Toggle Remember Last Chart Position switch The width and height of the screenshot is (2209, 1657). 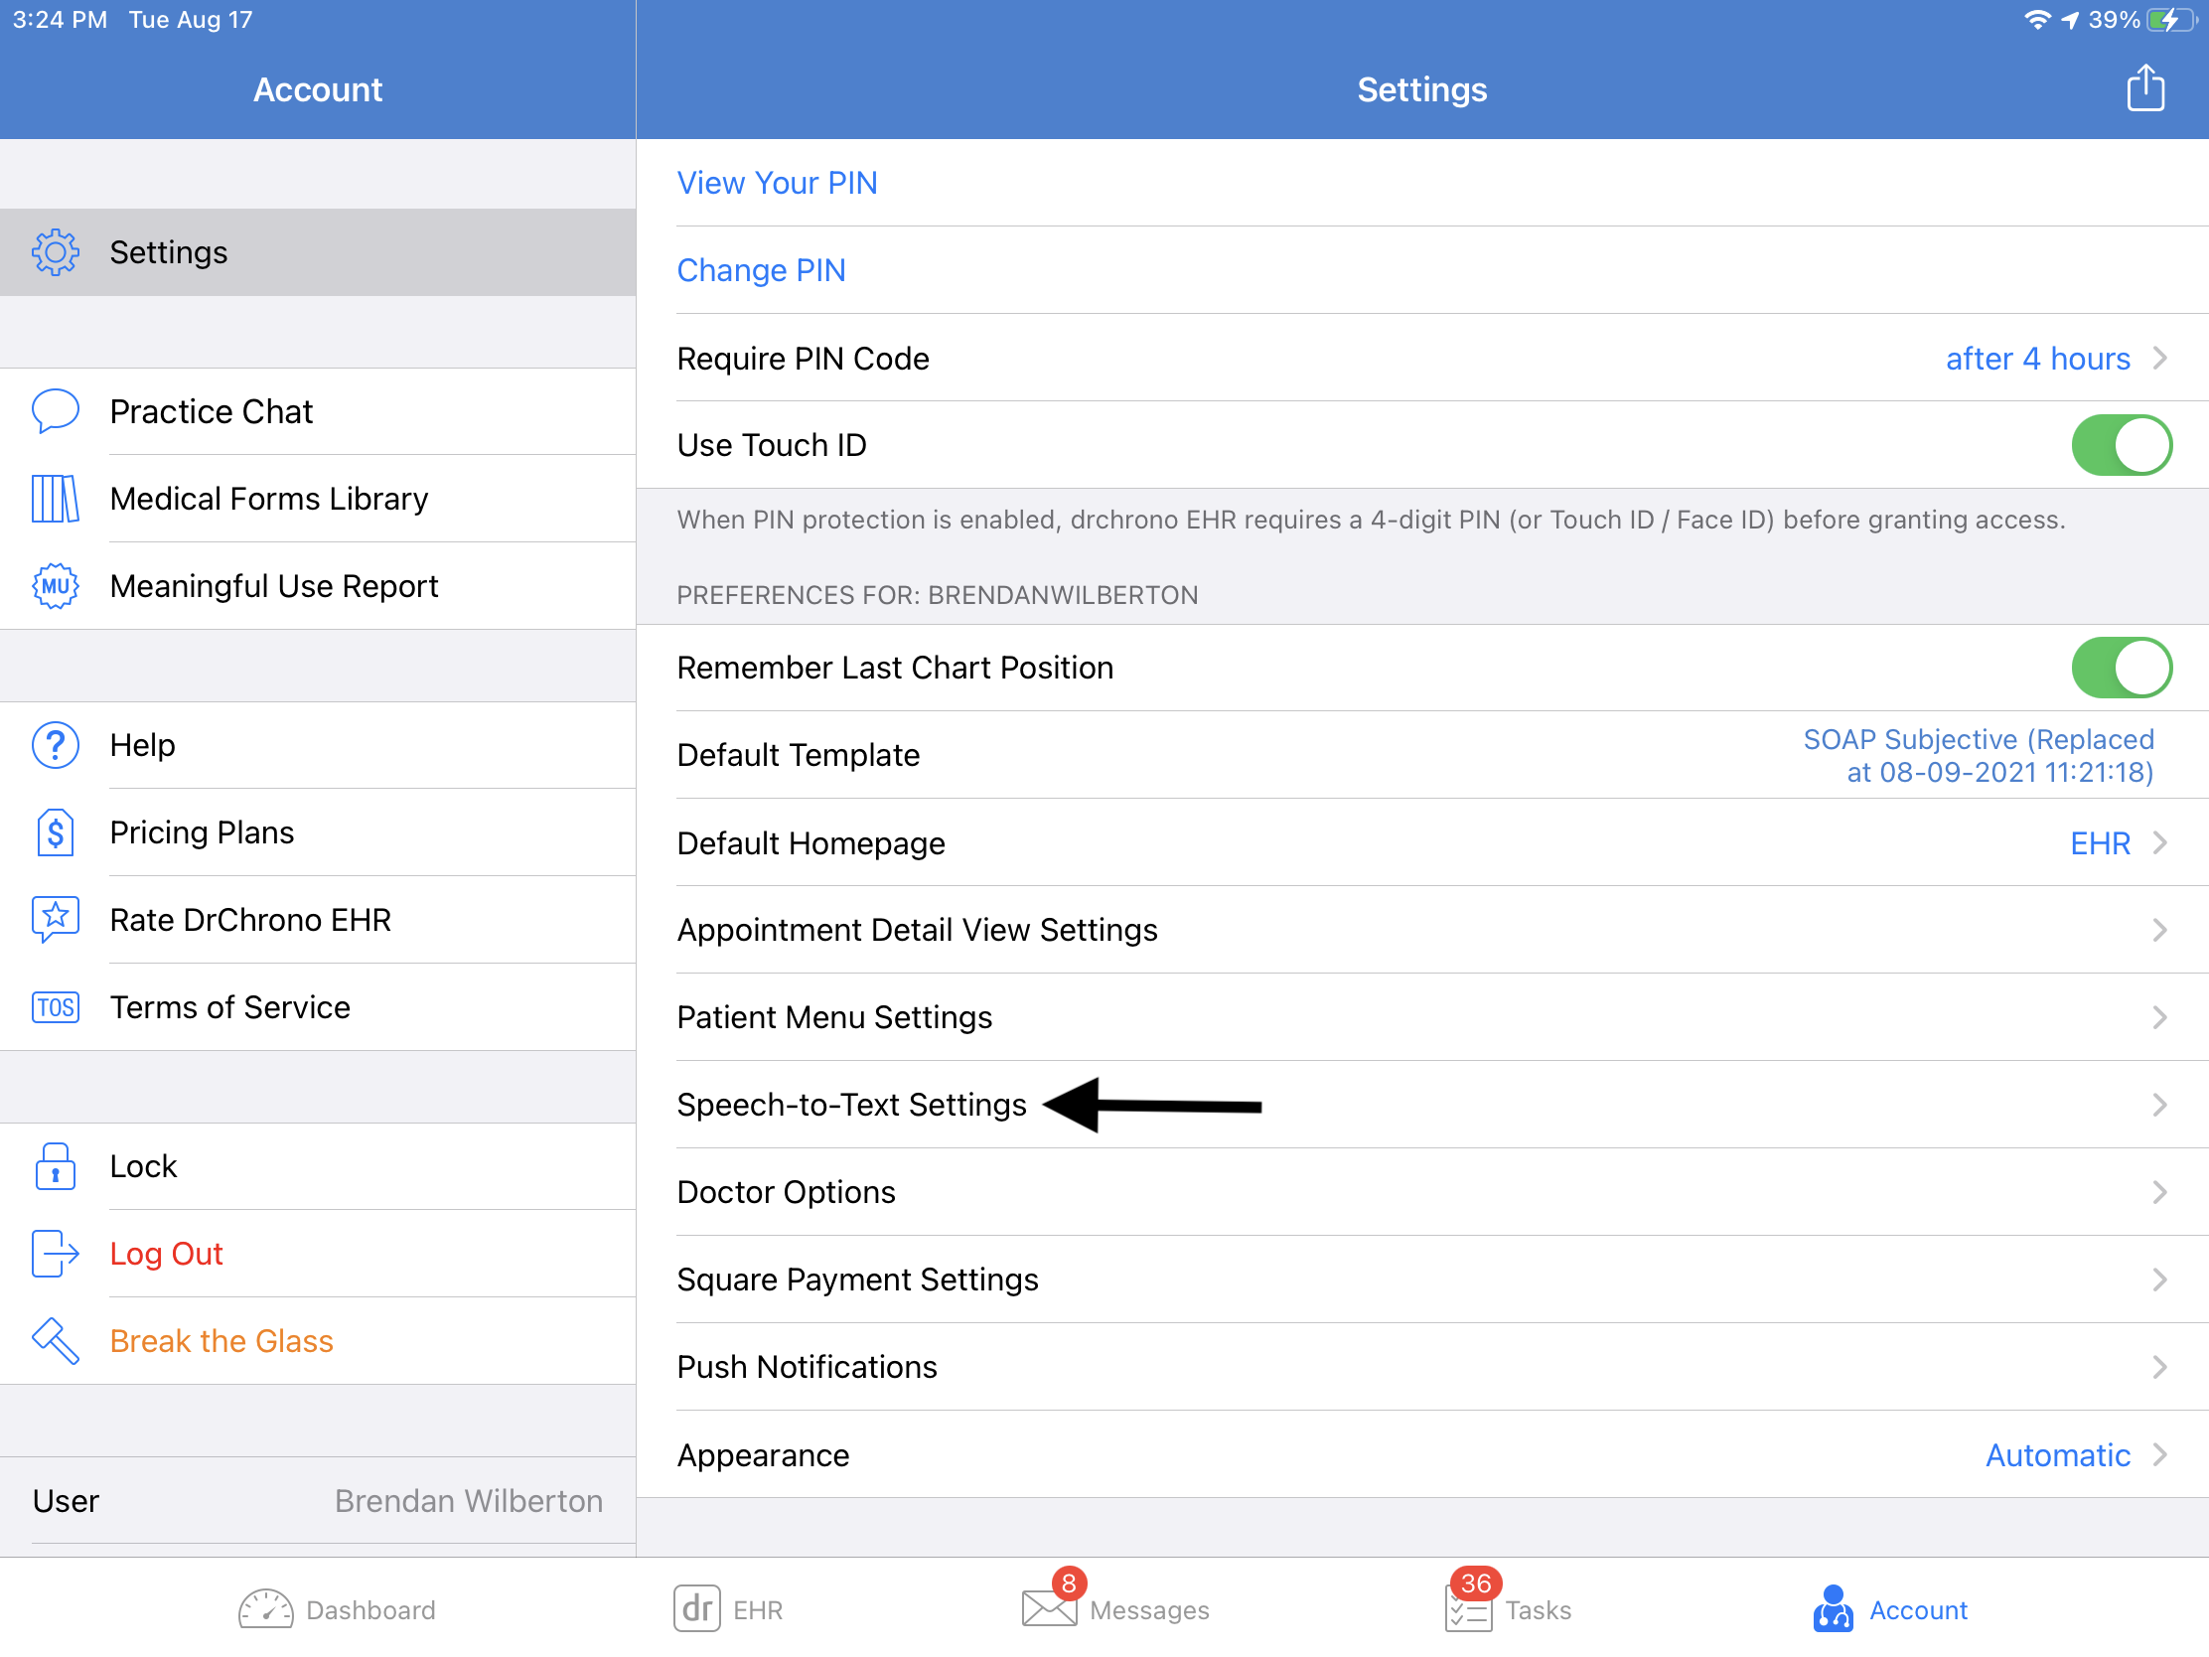coord(2122,668)
